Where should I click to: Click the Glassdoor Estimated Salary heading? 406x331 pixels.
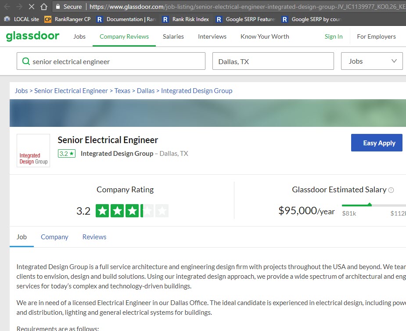click(x=339, y=190)
